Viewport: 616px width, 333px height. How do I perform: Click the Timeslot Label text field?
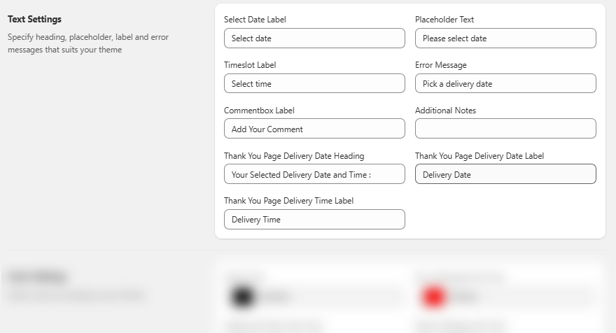point(314,84)
